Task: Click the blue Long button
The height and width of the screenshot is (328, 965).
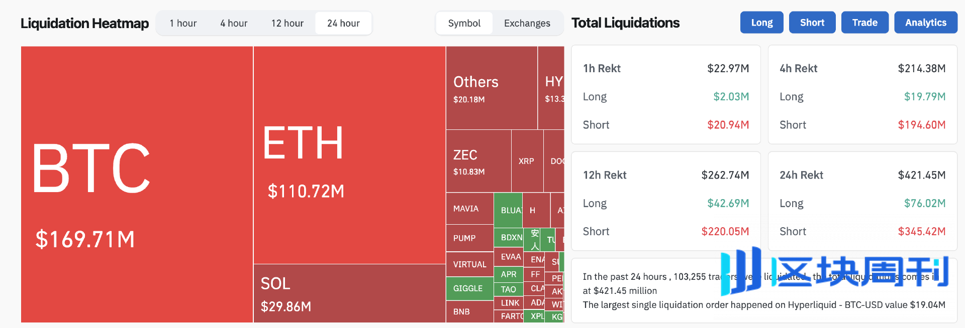Action: point(761,23)
